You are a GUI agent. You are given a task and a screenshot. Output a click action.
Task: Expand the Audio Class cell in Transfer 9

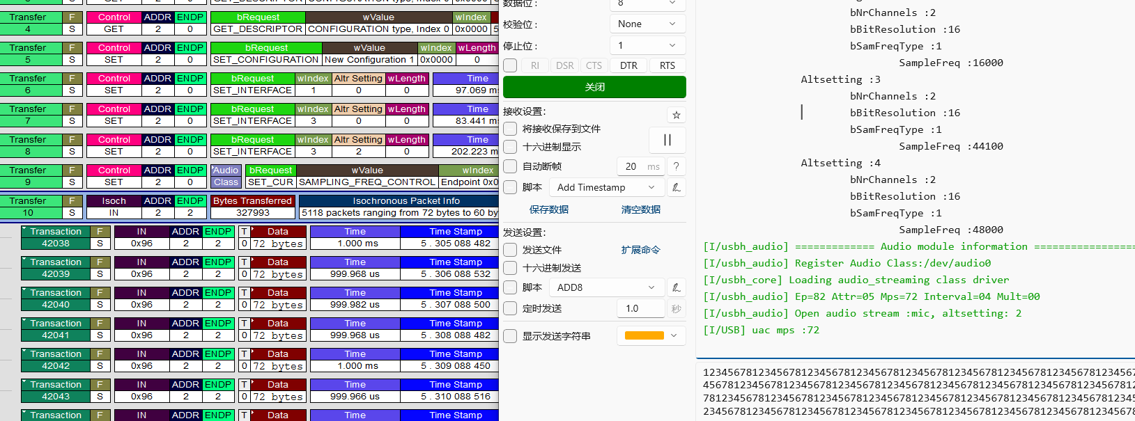point(214,168)
